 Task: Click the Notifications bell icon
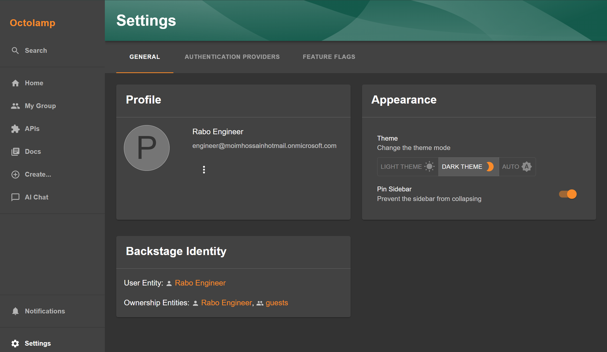click(x=15, y=311)
